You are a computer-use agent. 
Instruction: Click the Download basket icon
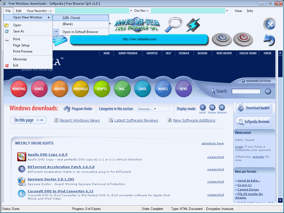[241, 107]
